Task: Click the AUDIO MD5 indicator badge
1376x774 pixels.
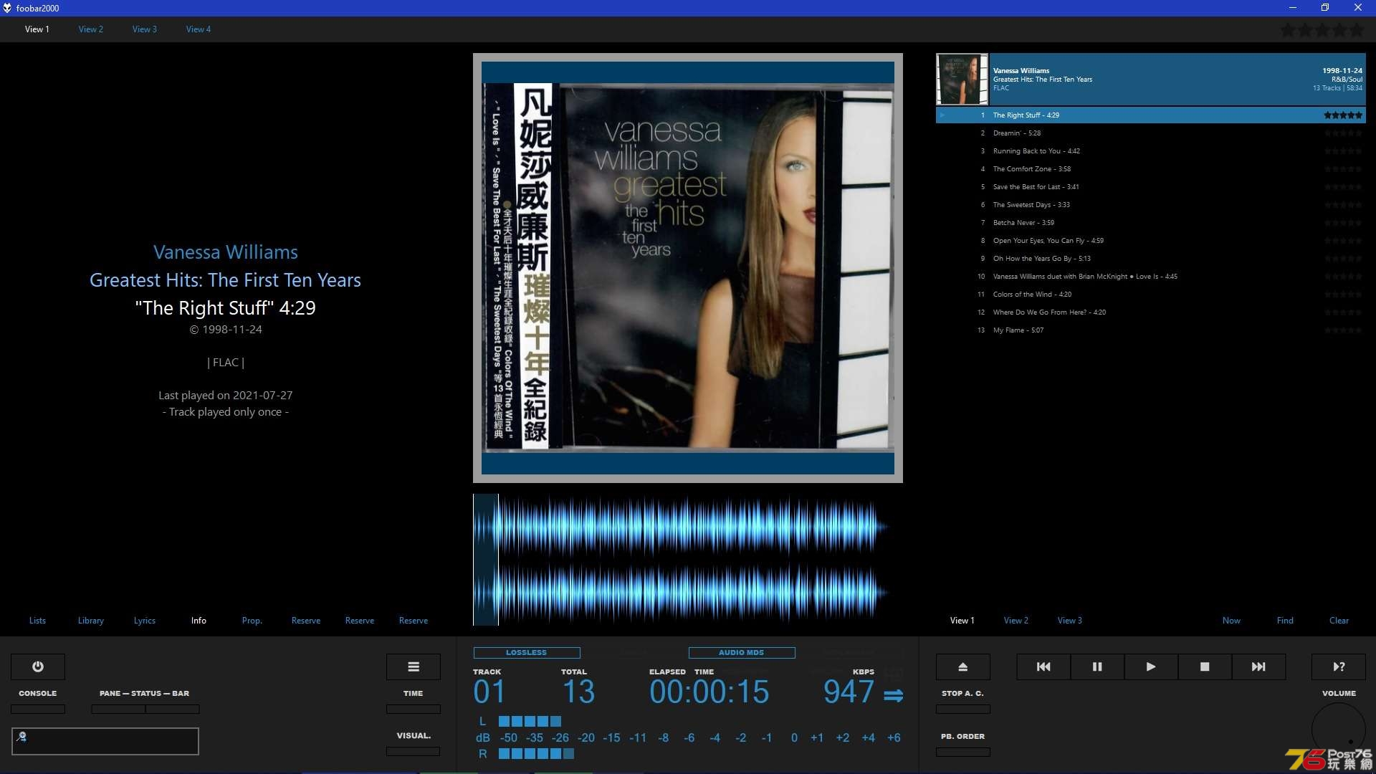Action: point(742,653)
